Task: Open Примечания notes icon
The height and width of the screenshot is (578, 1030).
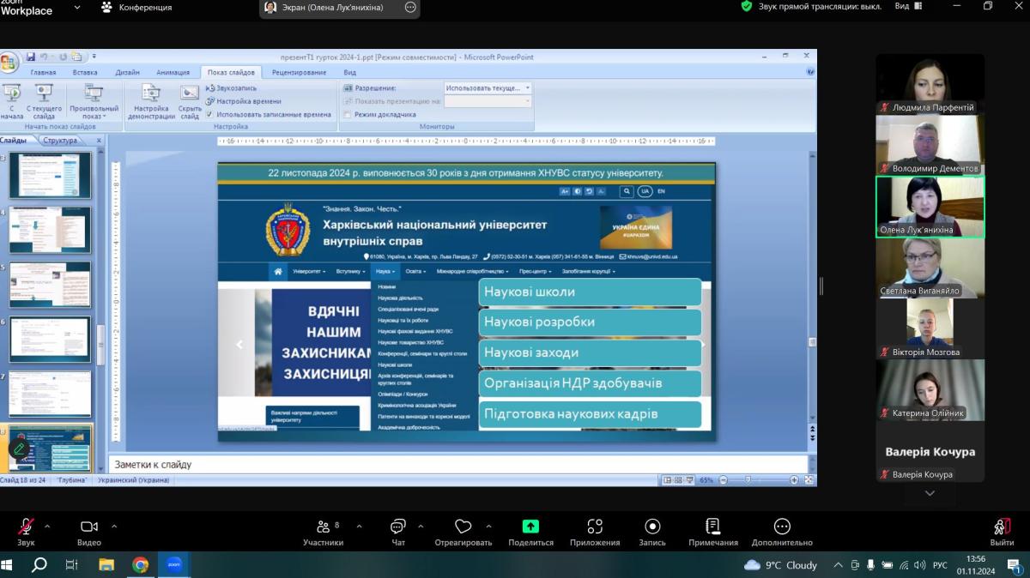Action: pyautogui.click(x=712, y=527)
